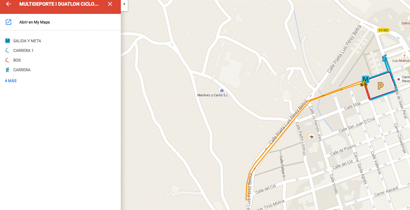The width and height of the screenshot is (410, 210).
Task: Select the CARRERA 1 list entry
Action: click(23, 51)
